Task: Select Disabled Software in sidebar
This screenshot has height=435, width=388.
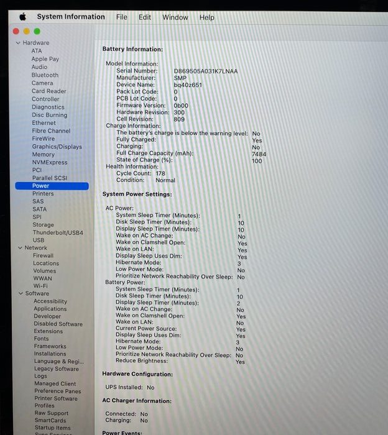Action: click(x=58, y=324)
